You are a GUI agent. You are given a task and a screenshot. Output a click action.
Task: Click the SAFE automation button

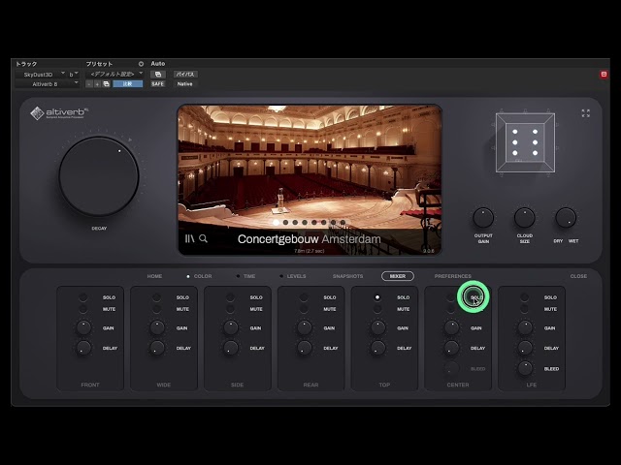click(x=157, y=84)
